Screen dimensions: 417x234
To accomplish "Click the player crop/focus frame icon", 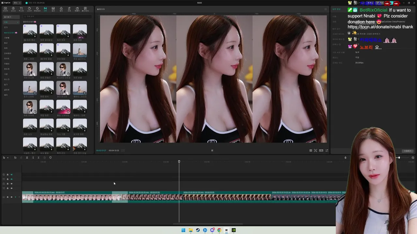I will 315,150.
